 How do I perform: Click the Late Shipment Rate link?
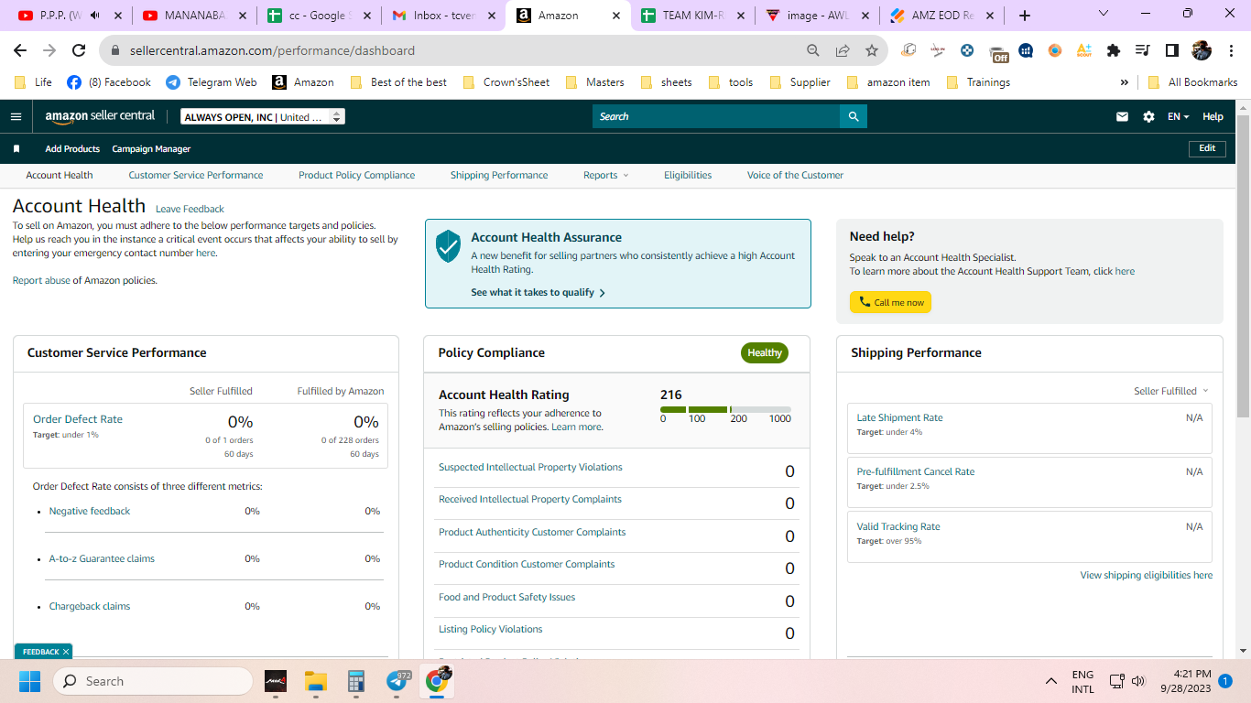point(899,417)
